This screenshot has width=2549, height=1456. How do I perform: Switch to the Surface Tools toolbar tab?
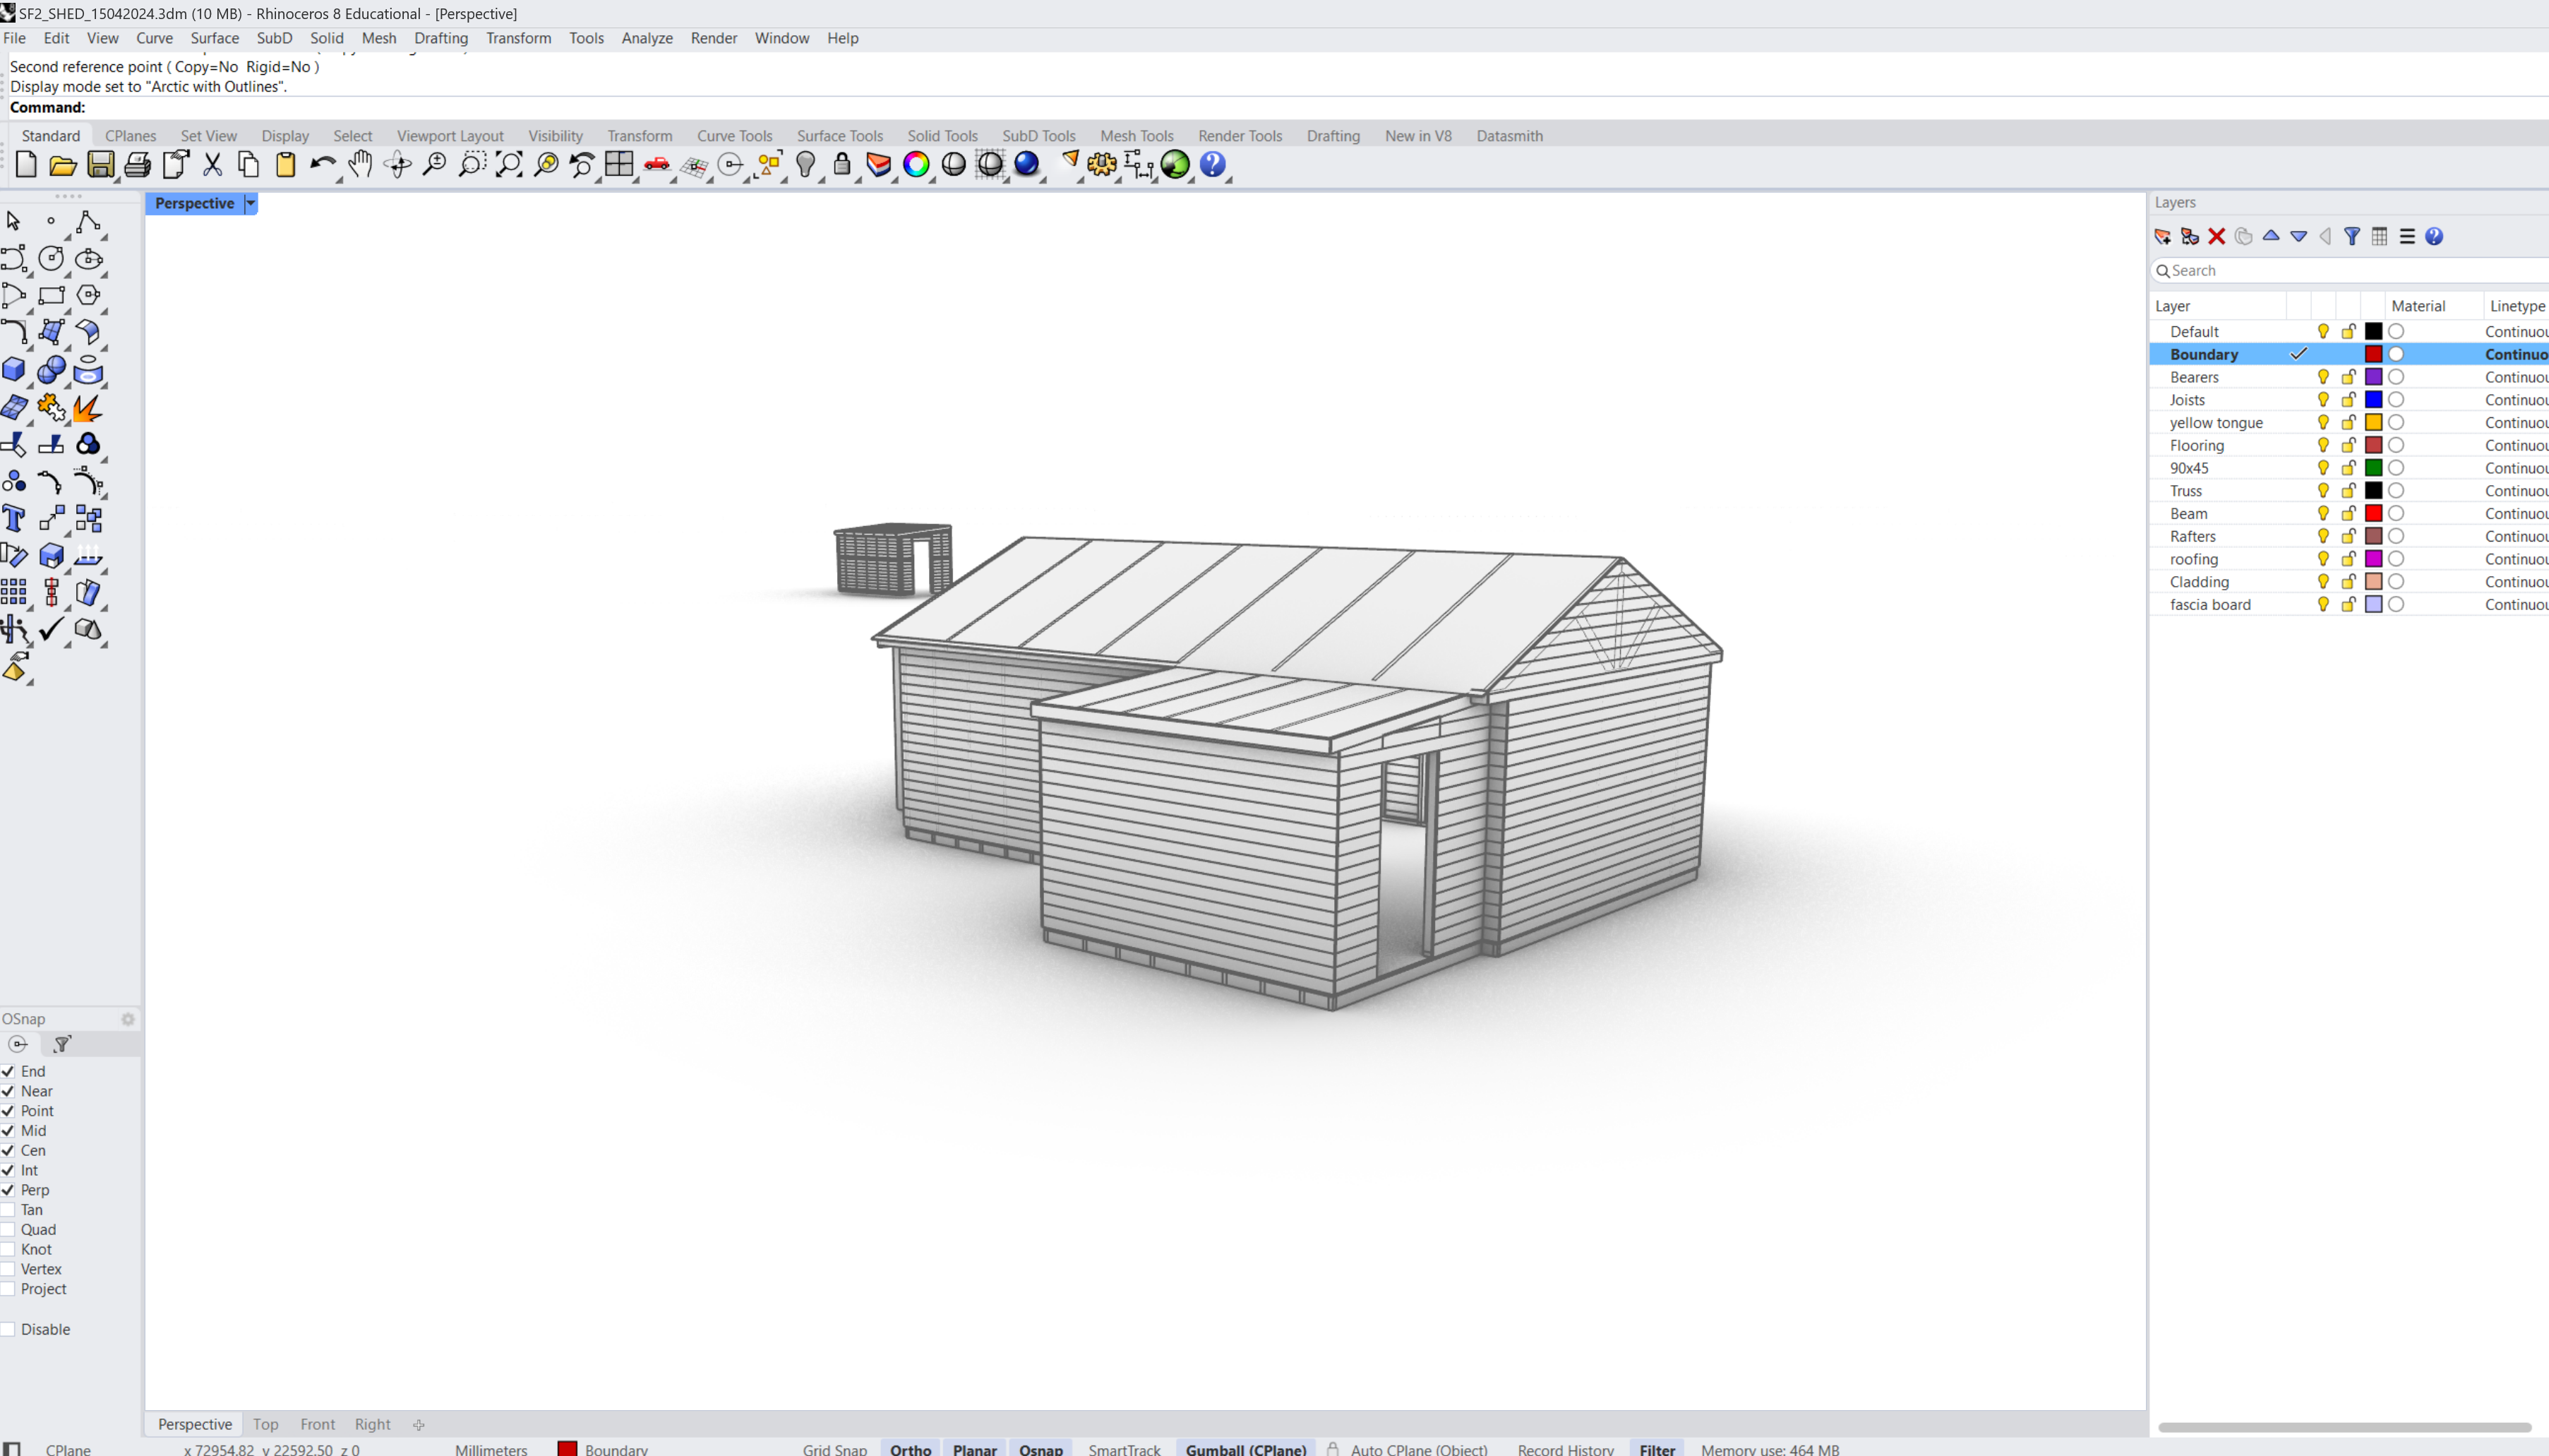coord(839,136)
